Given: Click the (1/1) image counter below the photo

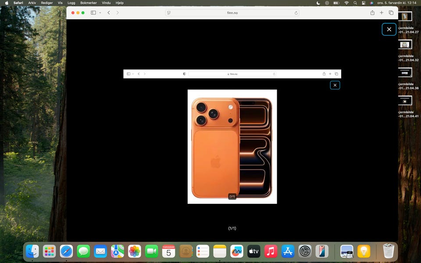Looking at the screenshot, I should (232, 228).
